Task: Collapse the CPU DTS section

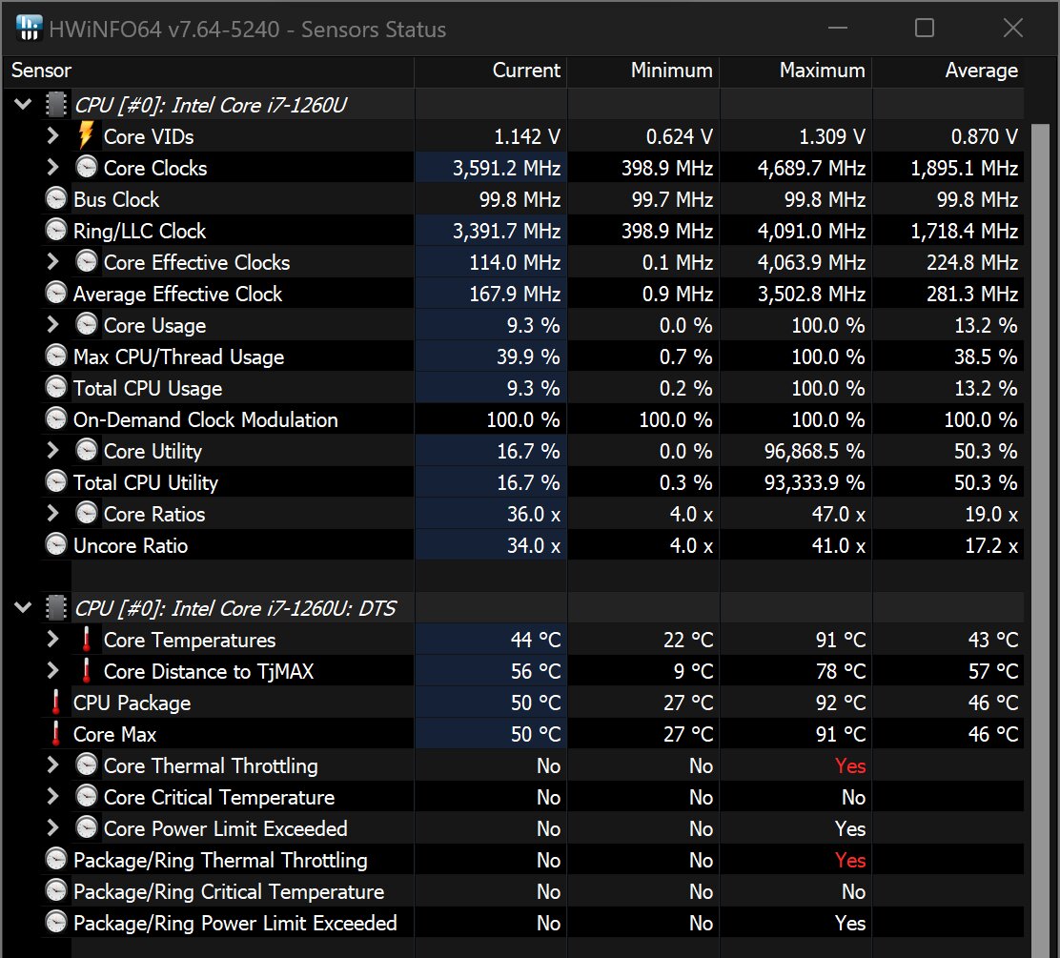Action: [x=23, y=608]
